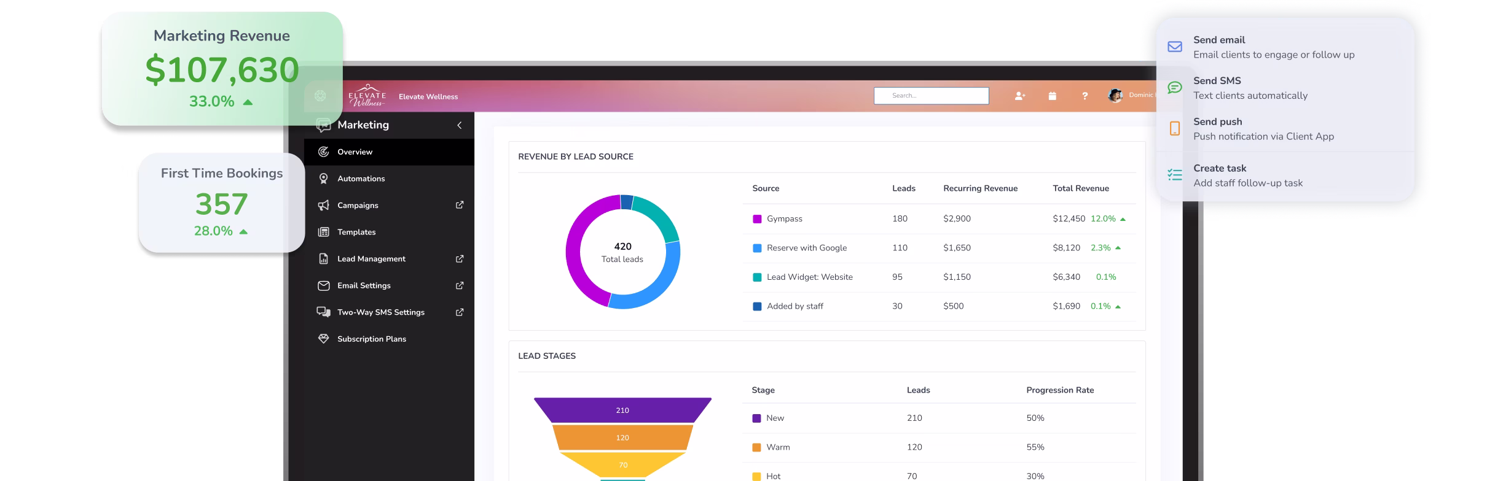Click the Total Revenue column header
This screenshot has height=481, width=1487.
click(x=1081, y=188)
